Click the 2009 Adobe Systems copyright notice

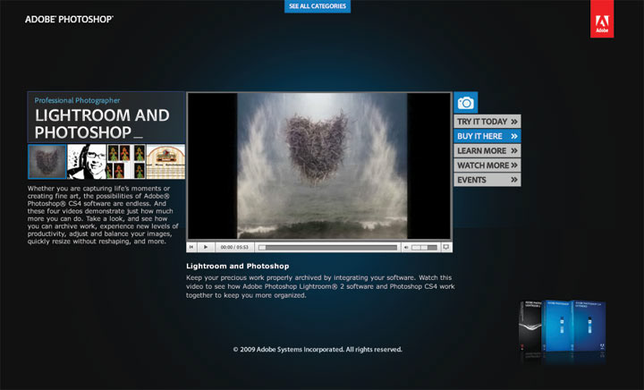(x=318, y=350)
